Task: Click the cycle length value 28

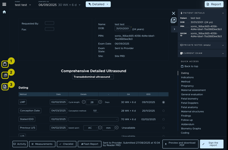Action: [x=92, y=102]
